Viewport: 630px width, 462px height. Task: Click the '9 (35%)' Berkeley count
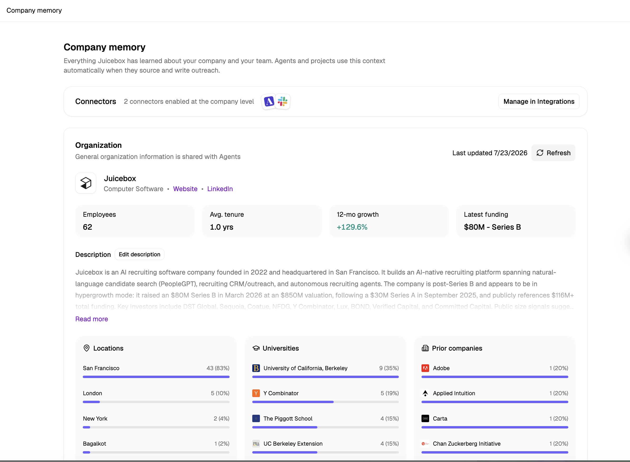pyautogui.click(x=389, y=368)
